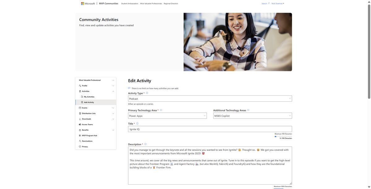Click the 'Edit Activity' heading

point(140,81)
